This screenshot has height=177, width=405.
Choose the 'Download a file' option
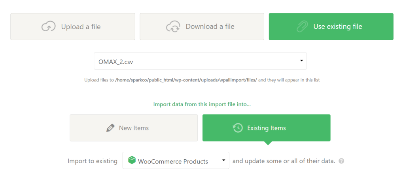[202, 26]
